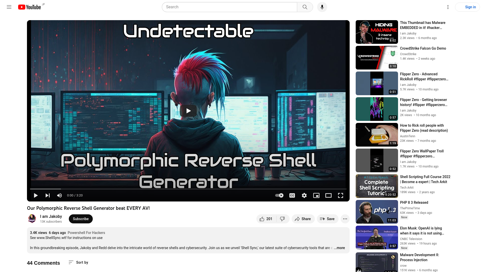Click the search magnifier button
The image size is (484, 272).
305,7
